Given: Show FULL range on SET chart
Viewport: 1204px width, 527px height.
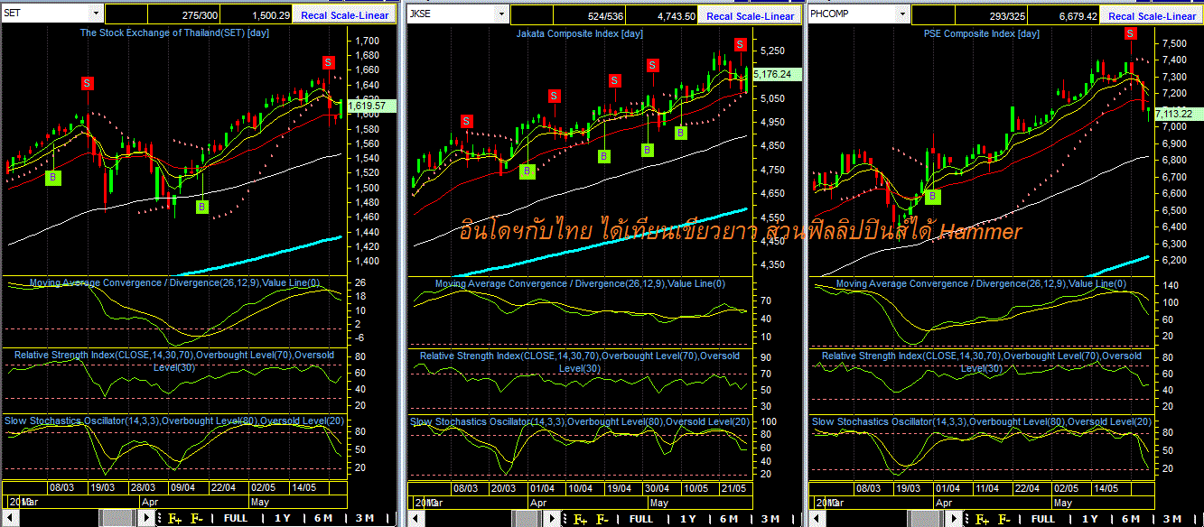Looking at the screenshot, I should point(235,519).
